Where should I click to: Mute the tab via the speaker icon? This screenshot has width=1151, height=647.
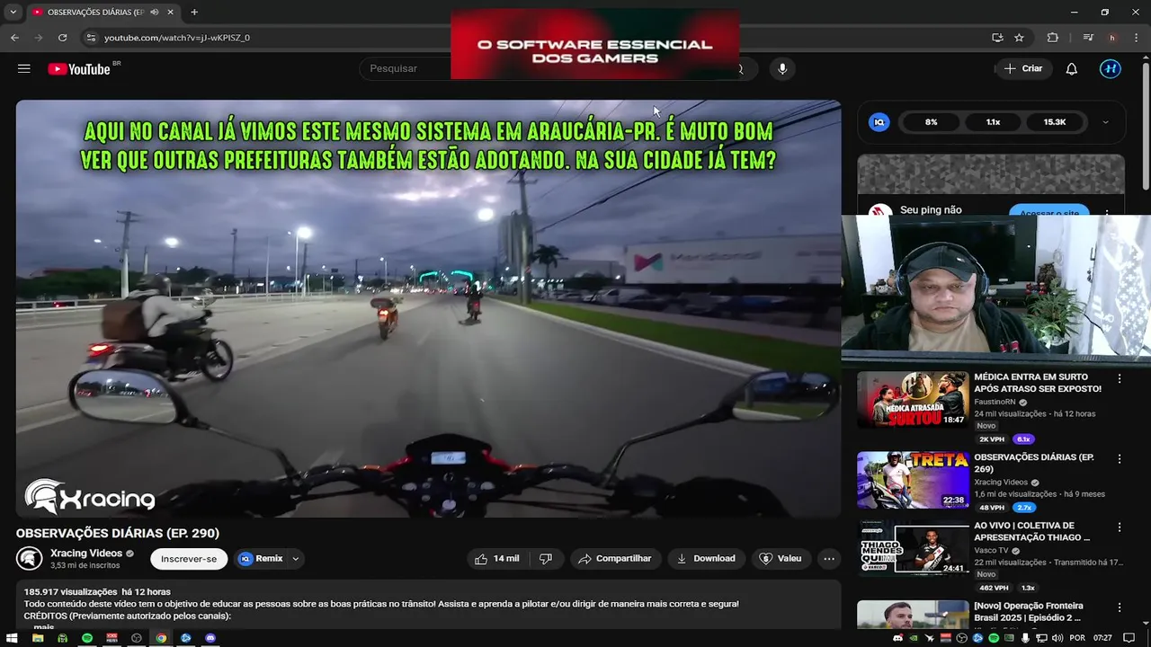(x=155, y=13)
